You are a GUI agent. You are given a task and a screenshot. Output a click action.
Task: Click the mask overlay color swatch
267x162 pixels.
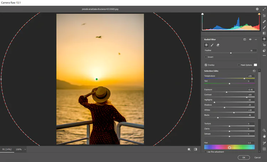[x=255, y=65]
